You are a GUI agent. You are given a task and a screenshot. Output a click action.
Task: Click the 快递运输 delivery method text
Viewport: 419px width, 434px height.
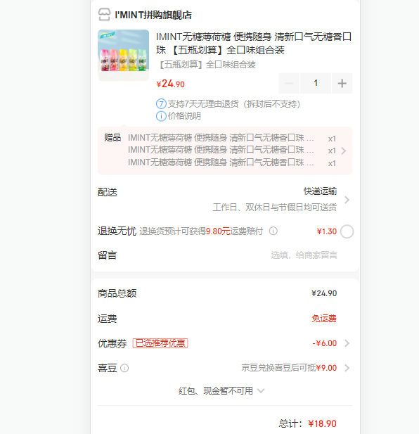(320, 191)
